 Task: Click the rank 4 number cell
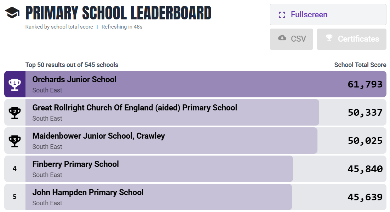click(x=15, y=169)
